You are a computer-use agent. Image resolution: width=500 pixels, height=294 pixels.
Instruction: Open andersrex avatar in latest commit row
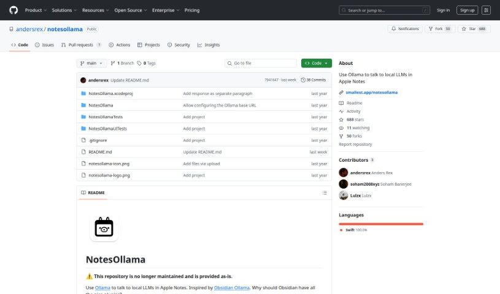click(83, 80)
